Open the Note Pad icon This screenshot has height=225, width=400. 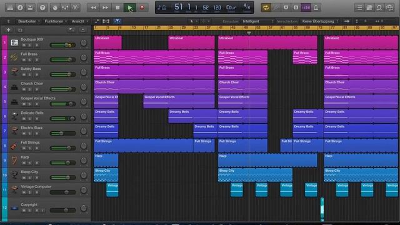pos(369,7)
